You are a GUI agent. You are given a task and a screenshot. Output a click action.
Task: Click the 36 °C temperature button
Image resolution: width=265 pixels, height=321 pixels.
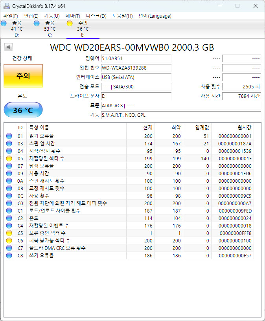23,110
